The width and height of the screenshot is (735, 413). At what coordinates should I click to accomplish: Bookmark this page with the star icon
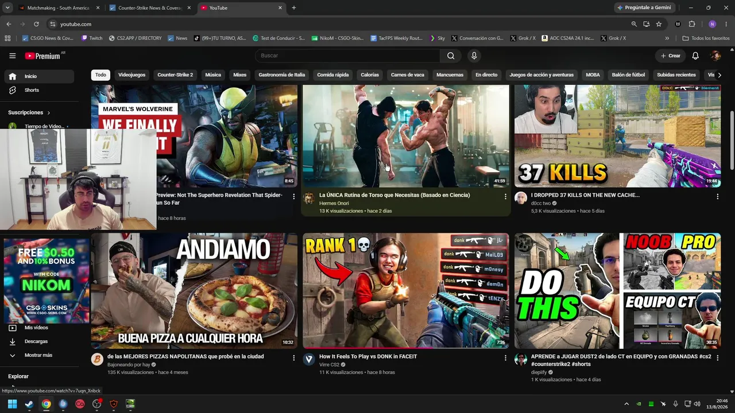click(x=659, y=24)
